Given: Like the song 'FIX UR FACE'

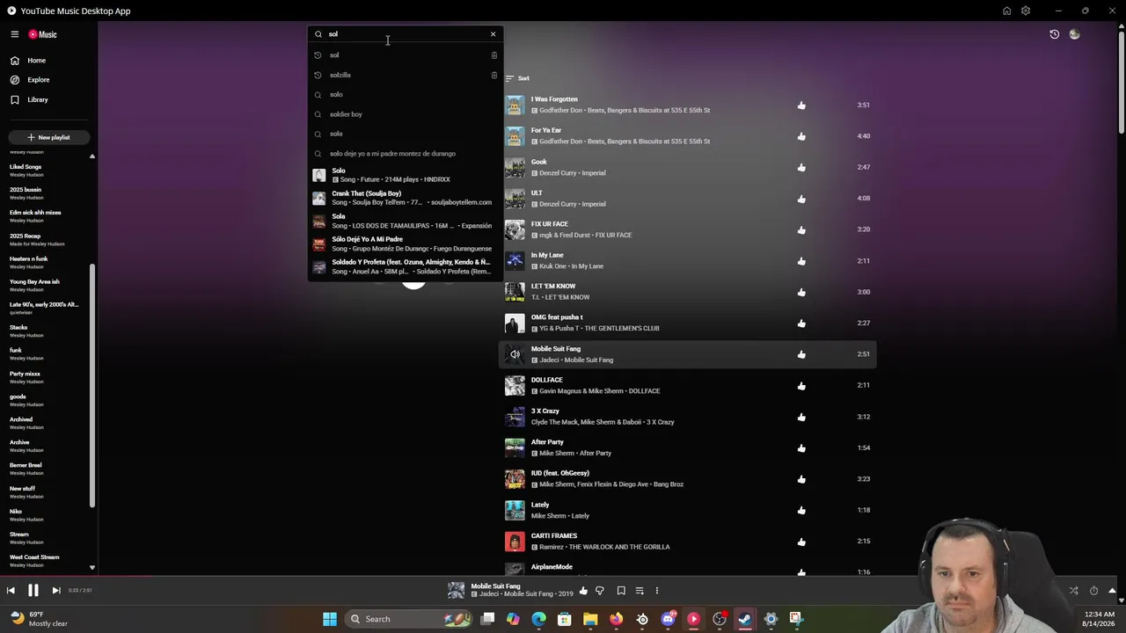Looking at the screenshot, I should (x=801, y=229).
